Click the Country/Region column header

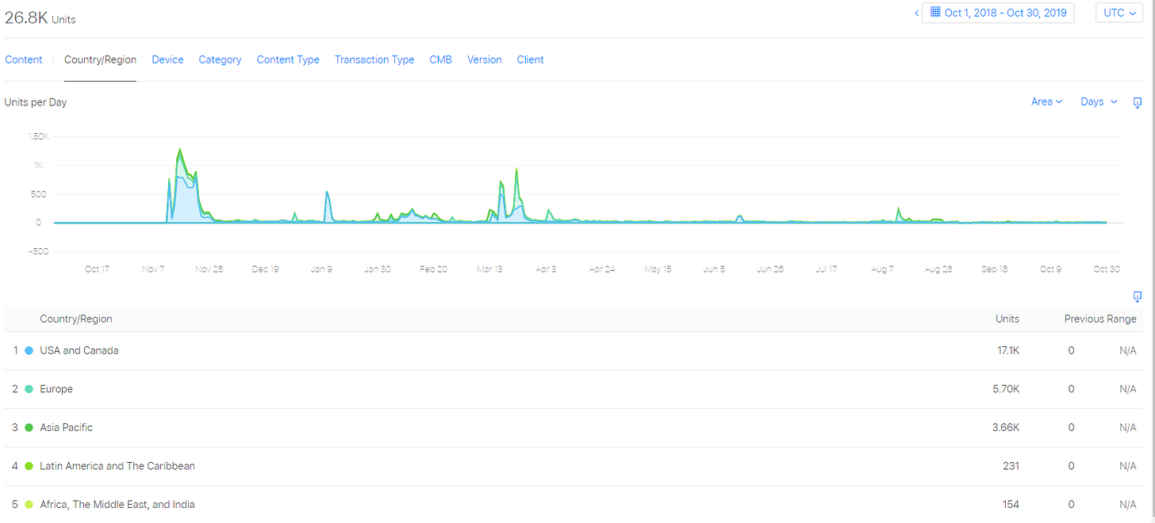click(x=76, y=319)
